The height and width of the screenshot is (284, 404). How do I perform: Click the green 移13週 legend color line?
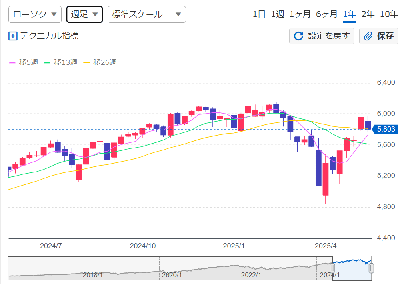47,63
